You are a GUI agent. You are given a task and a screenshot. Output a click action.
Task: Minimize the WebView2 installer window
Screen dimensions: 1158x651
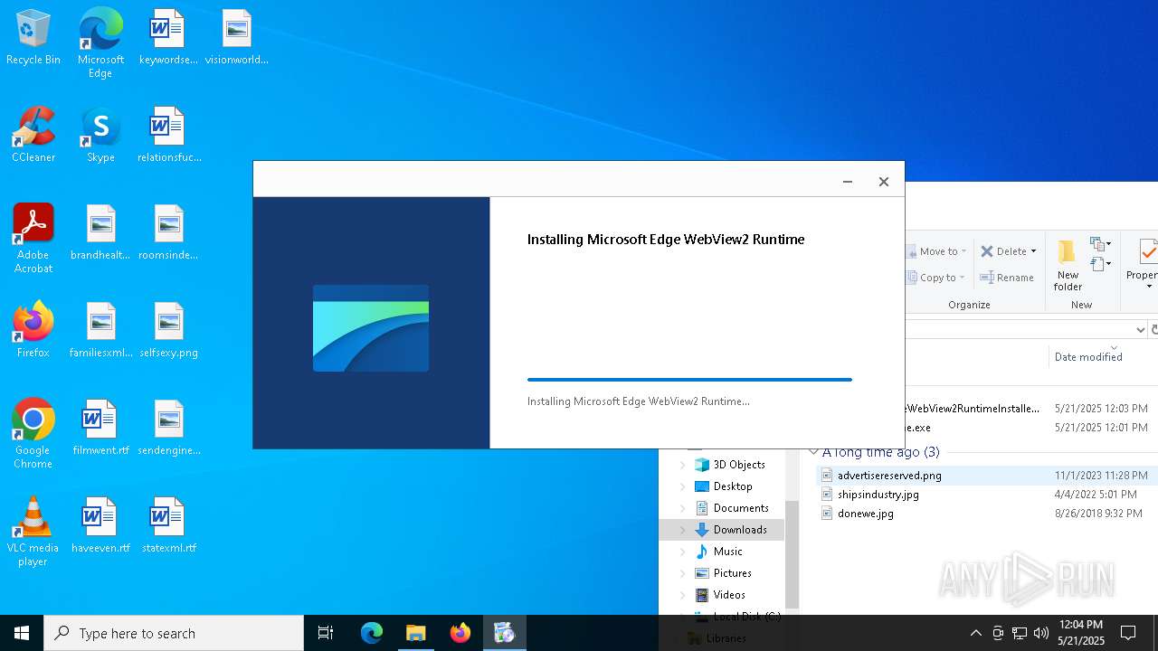(848, 182)
